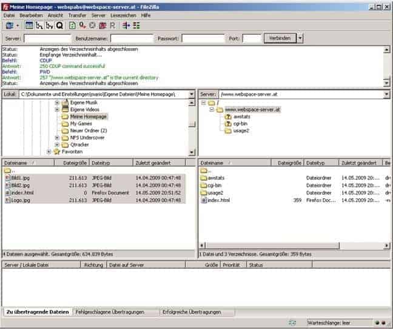Open the Verbinden history dropdown arrow
393x329 pixels.
pyautogui.click(x=300, y=38)
